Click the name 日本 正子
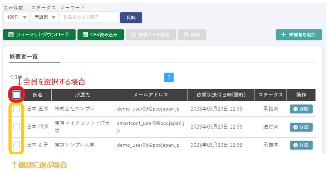Image resolution: width=329 pixels, height=171 pixels. pos(38,145)
